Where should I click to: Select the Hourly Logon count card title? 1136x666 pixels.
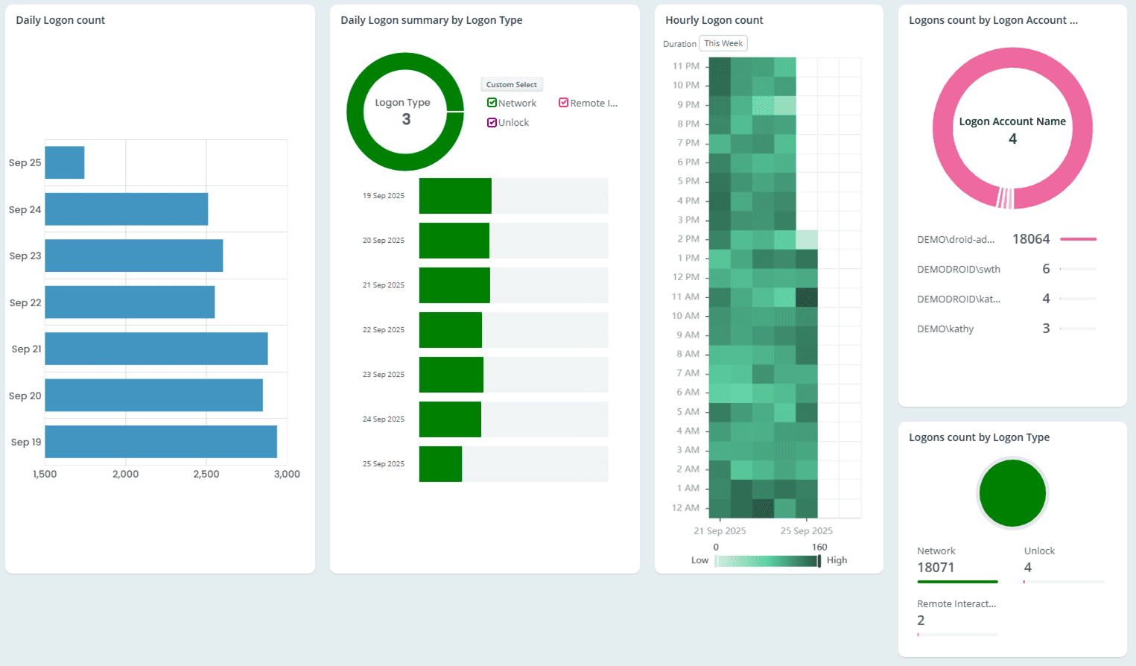(x=714, y=20)
